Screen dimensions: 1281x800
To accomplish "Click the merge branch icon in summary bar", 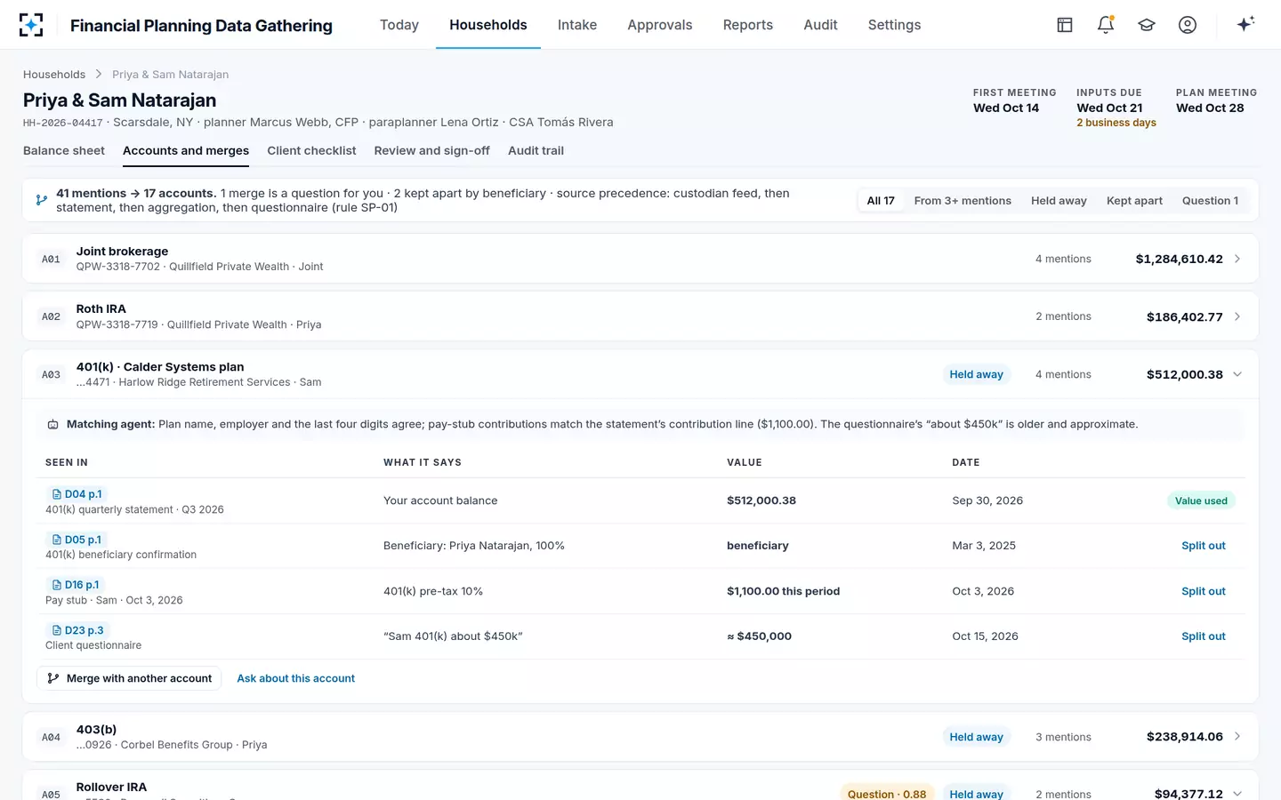I will click(x=42, y=200).
